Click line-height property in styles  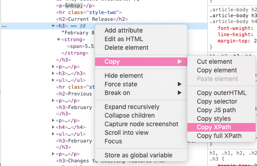(x=234, y=34)
